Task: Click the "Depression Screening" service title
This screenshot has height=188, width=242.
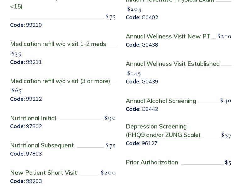Action: click(x=156, y=127)
